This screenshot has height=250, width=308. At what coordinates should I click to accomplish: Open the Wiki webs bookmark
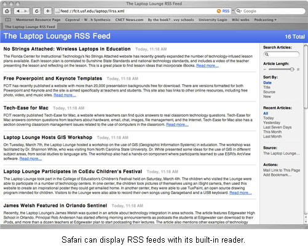pos(240,20)
